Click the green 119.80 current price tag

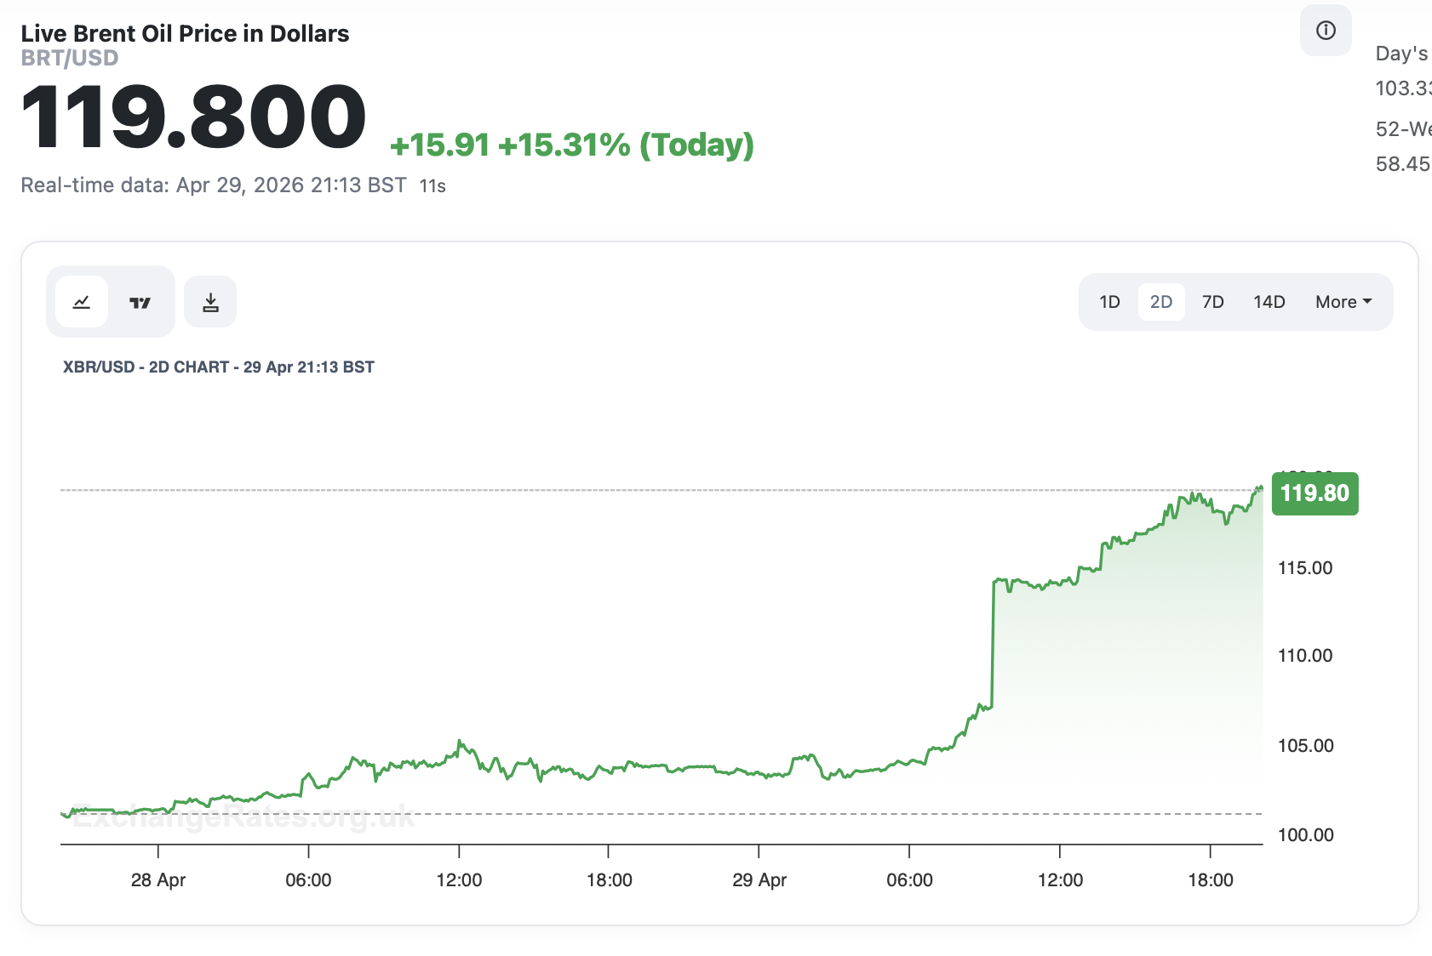[x=1315, y=493]
